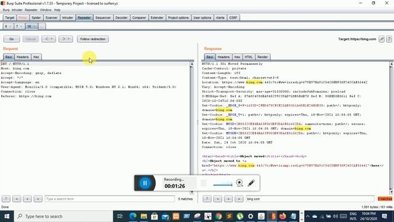Click the Windows taskbar search box
Viewport: 394px width, 222px height.
(63, 216)
